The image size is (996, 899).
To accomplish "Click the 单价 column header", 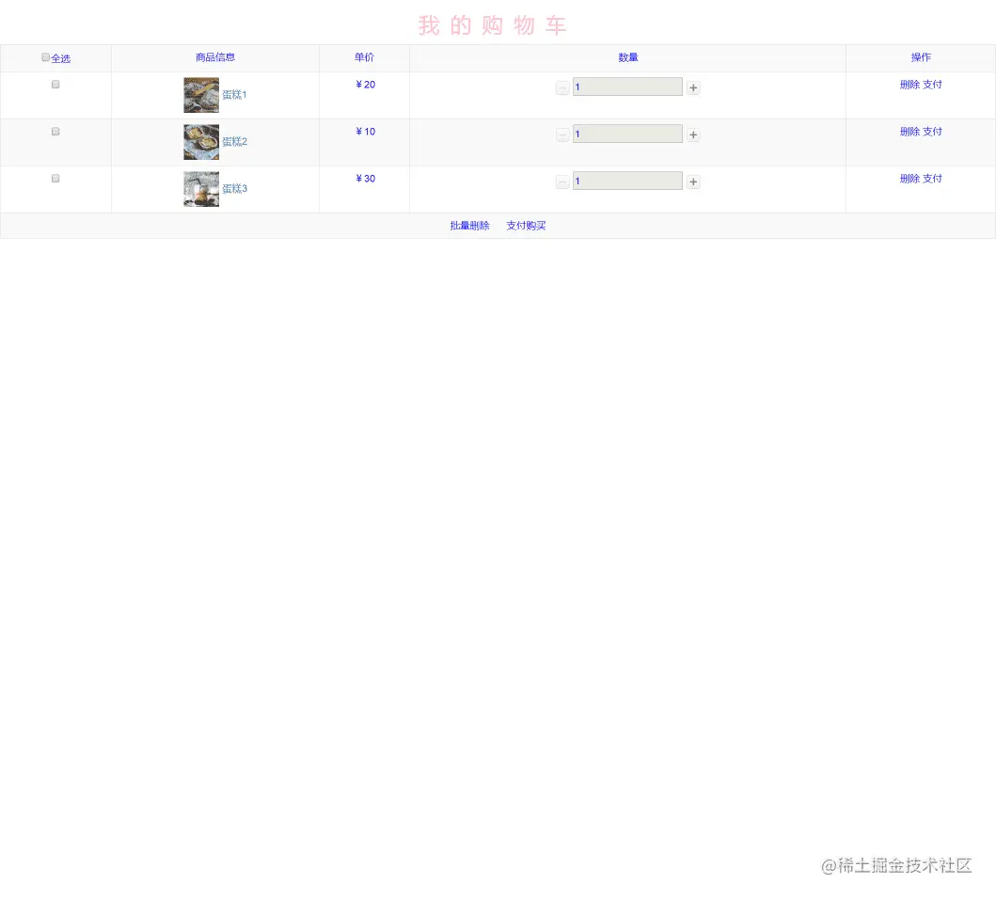I will coord(365,57).
